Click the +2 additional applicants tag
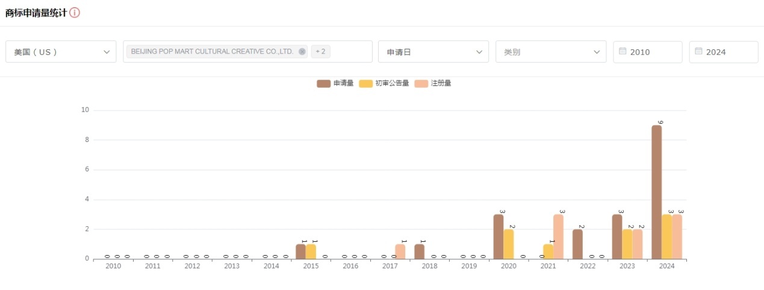The image size is (764, 290). tap(320, 52)
